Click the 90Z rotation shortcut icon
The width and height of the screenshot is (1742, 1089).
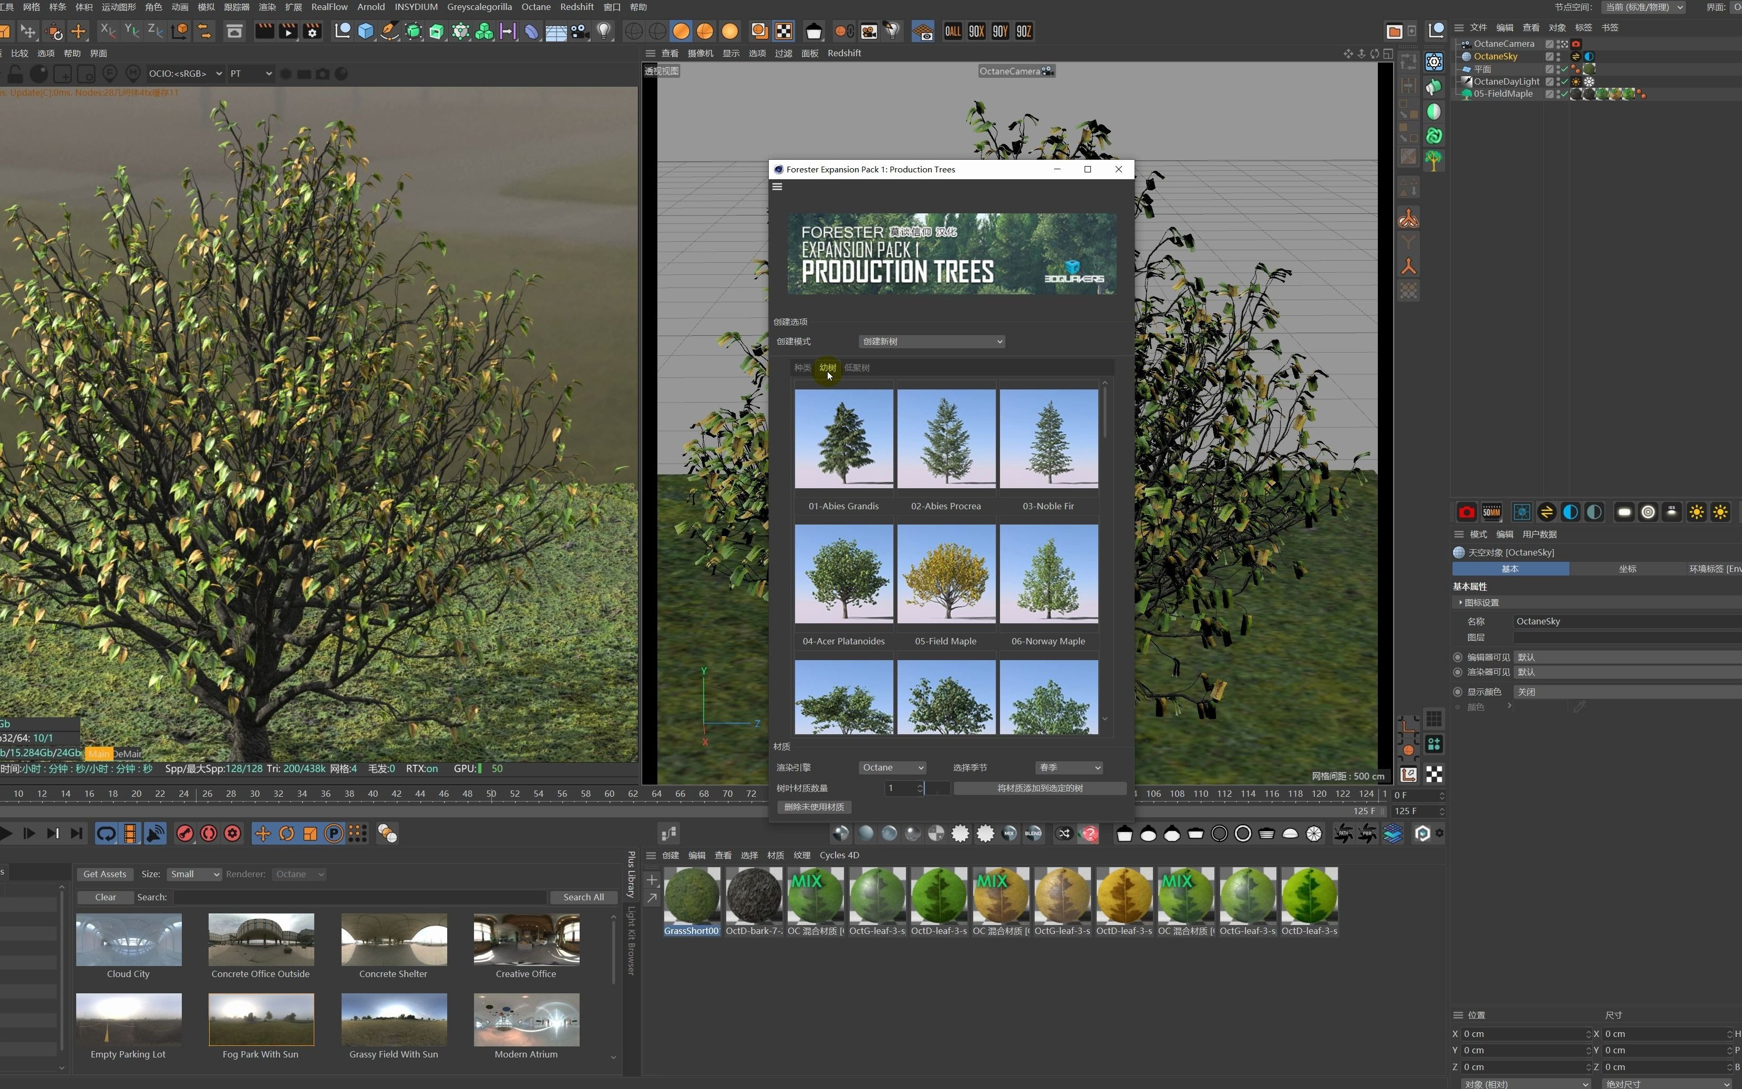pos(1023,31)
